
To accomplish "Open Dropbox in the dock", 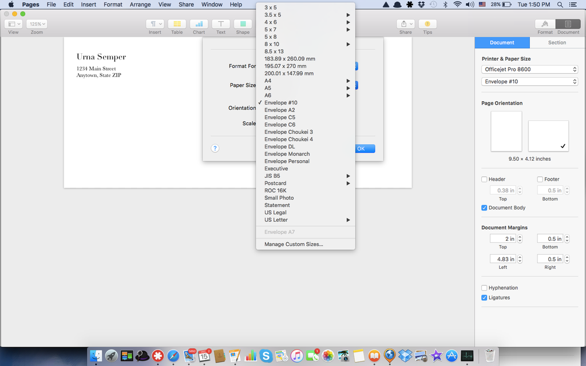I will point(405,356).
